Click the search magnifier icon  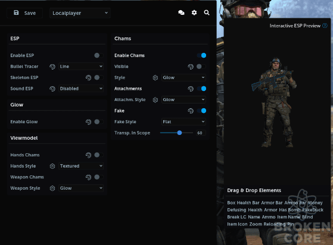[207, 12]
